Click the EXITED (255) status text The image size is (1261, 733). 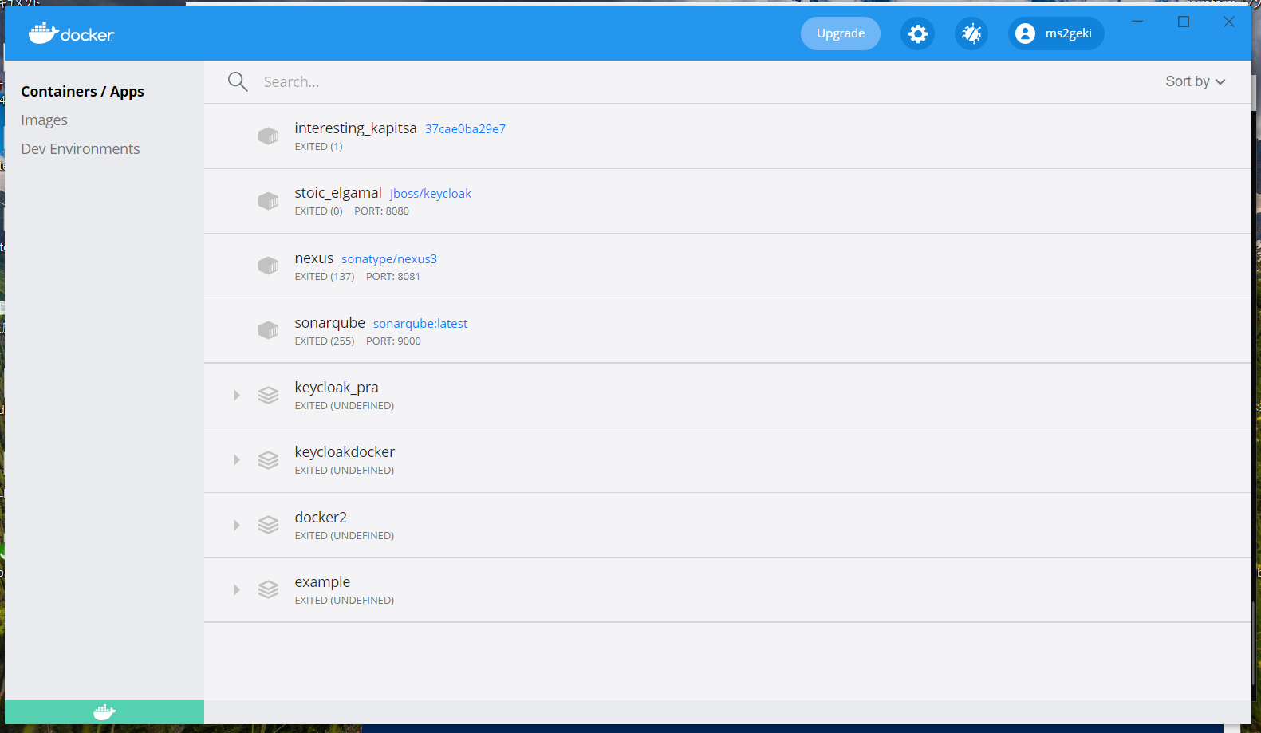(x=325, y=341)
